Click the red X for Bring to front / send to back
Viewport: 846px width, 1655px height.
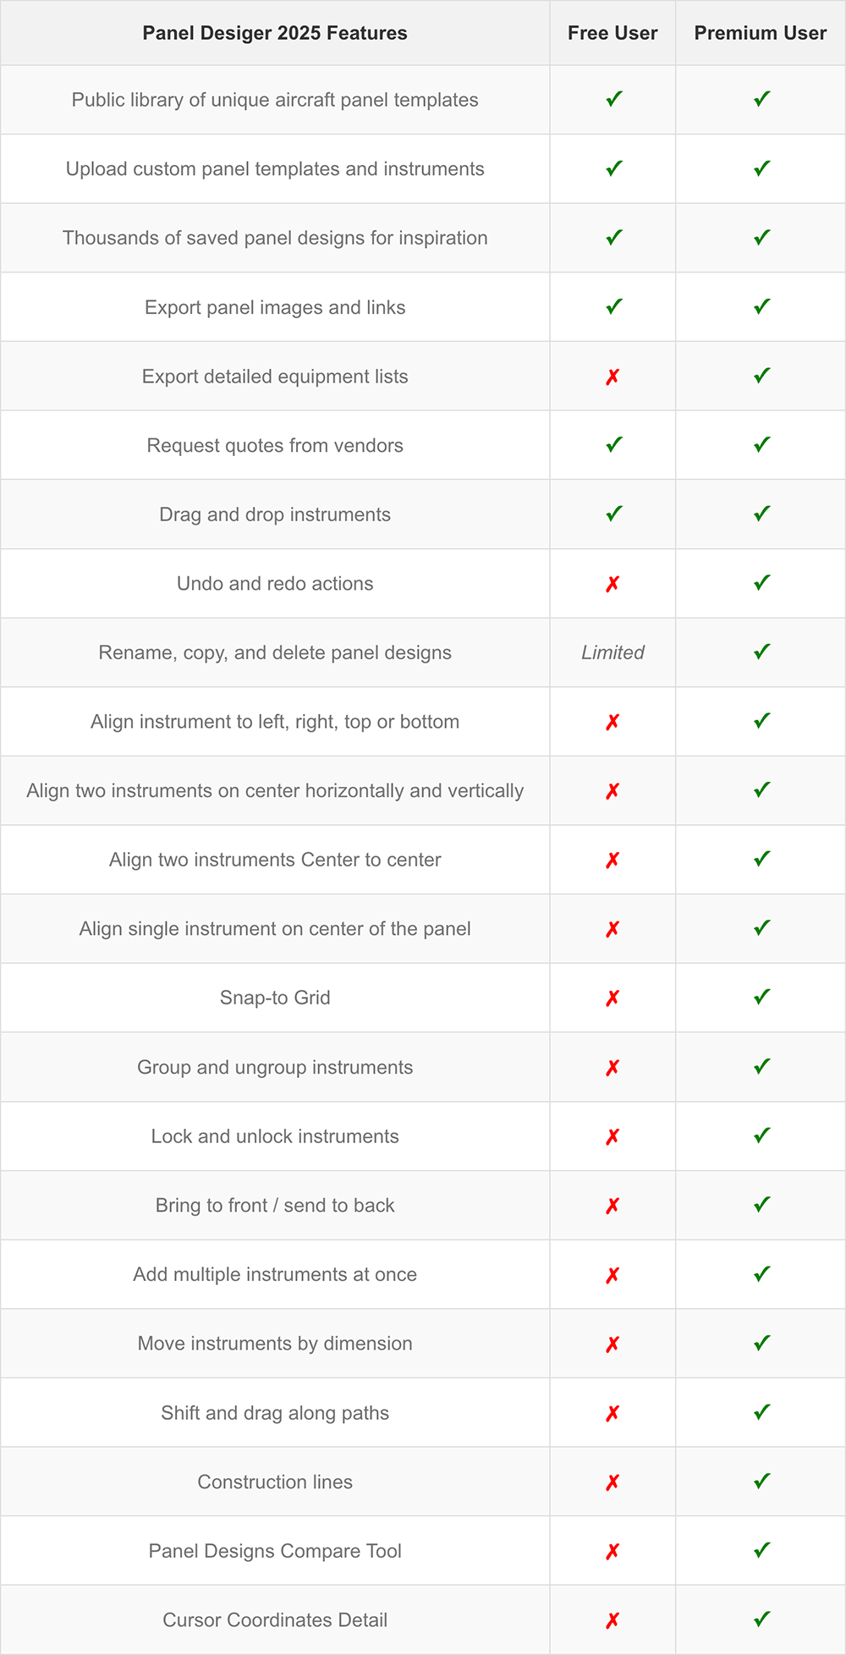click(x=613, y=1206)
